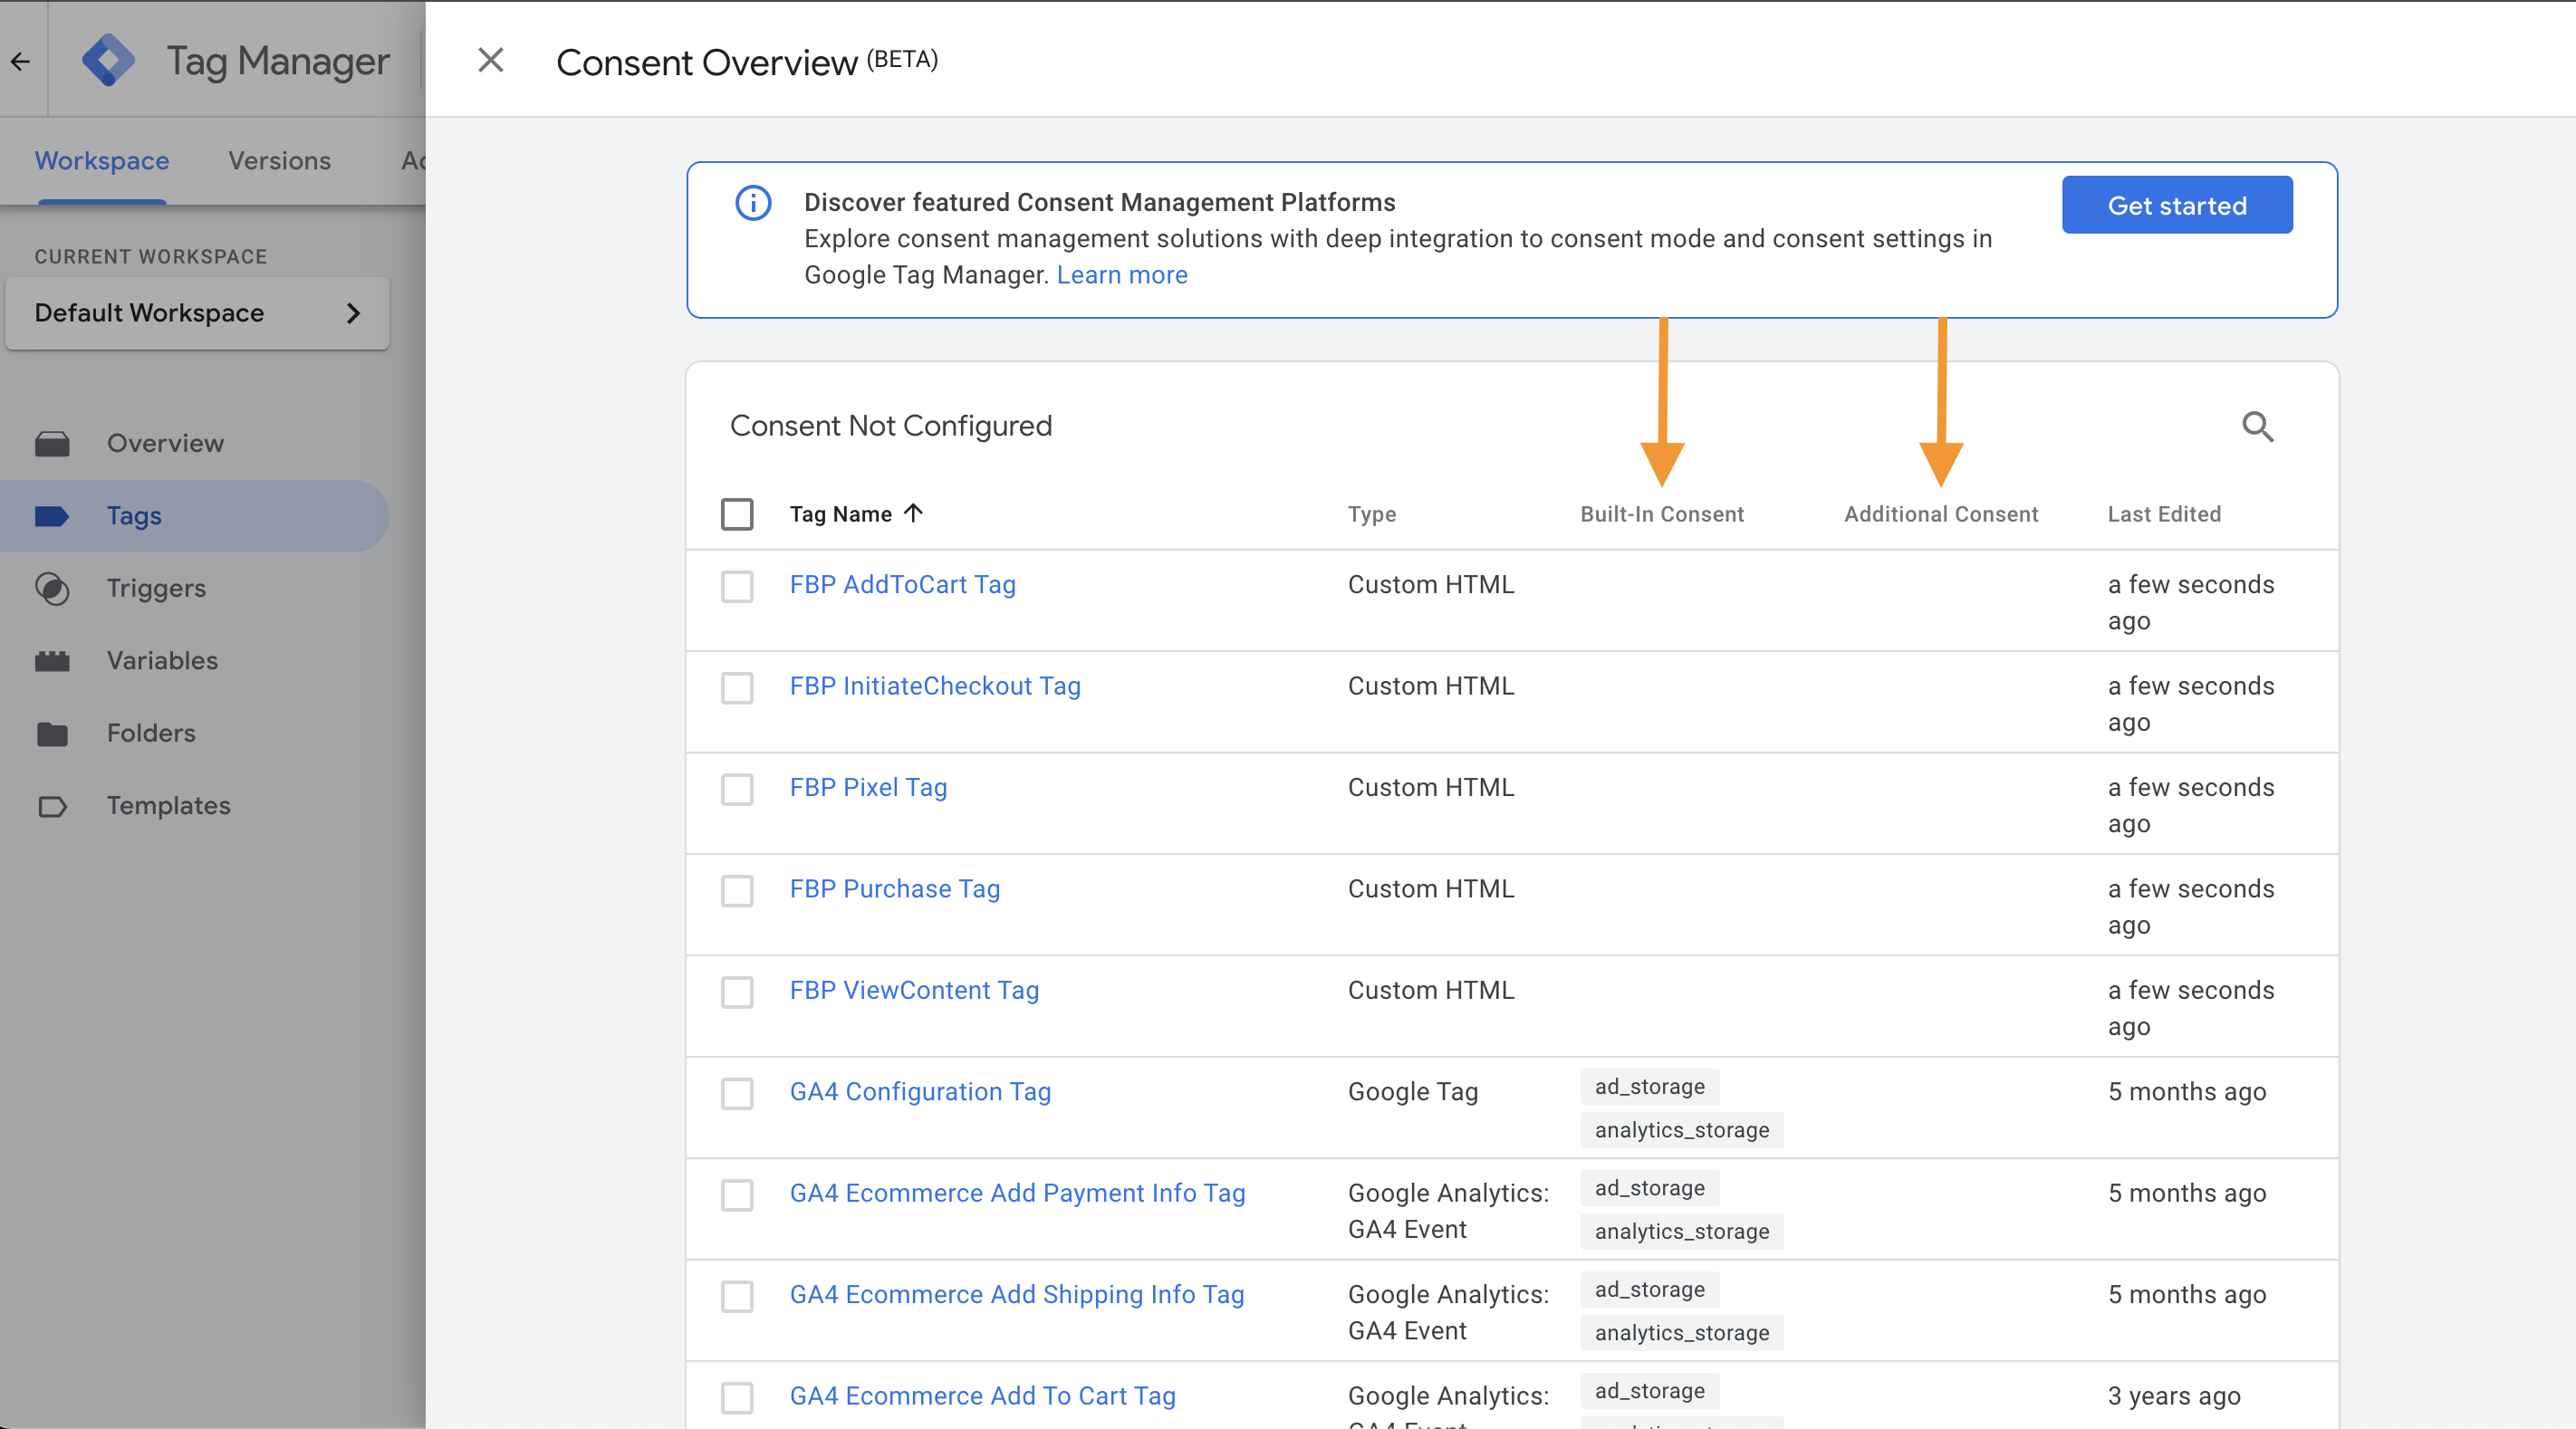Click ad_storage chip in GA4 Configuration row
Viewport: 2576px width, 1429px height.
click(1649, 1087)
